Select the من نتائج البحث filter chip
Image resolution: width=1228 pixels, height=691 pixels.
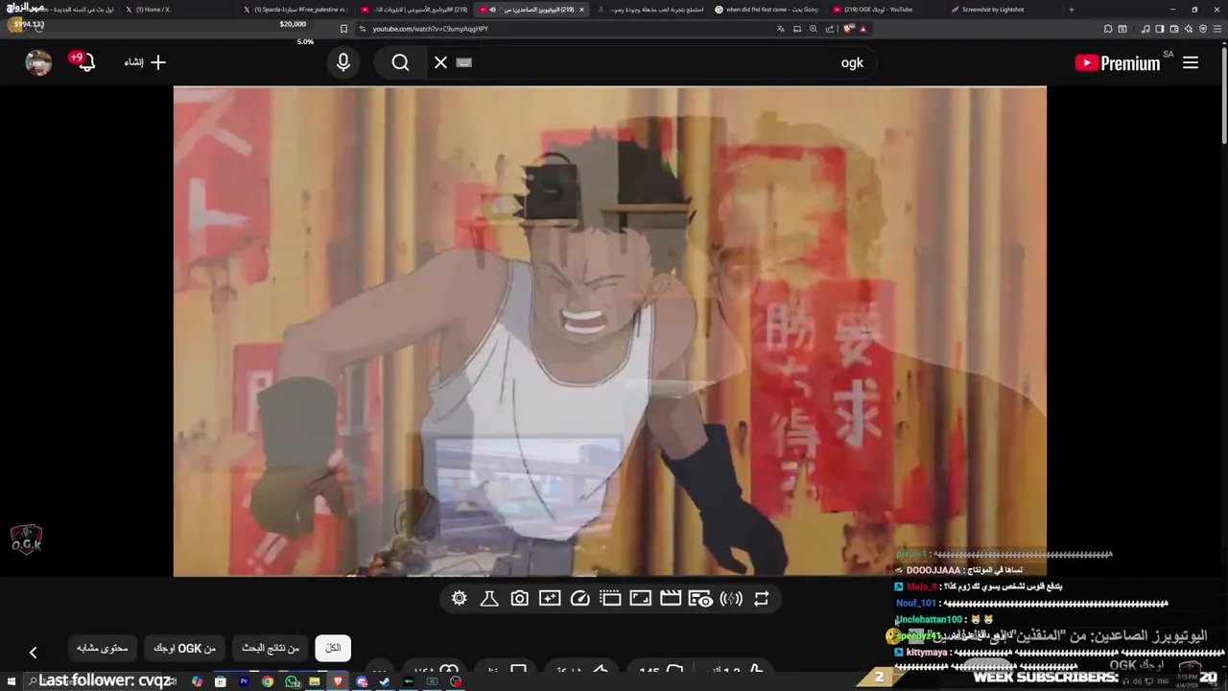point(270,648)
